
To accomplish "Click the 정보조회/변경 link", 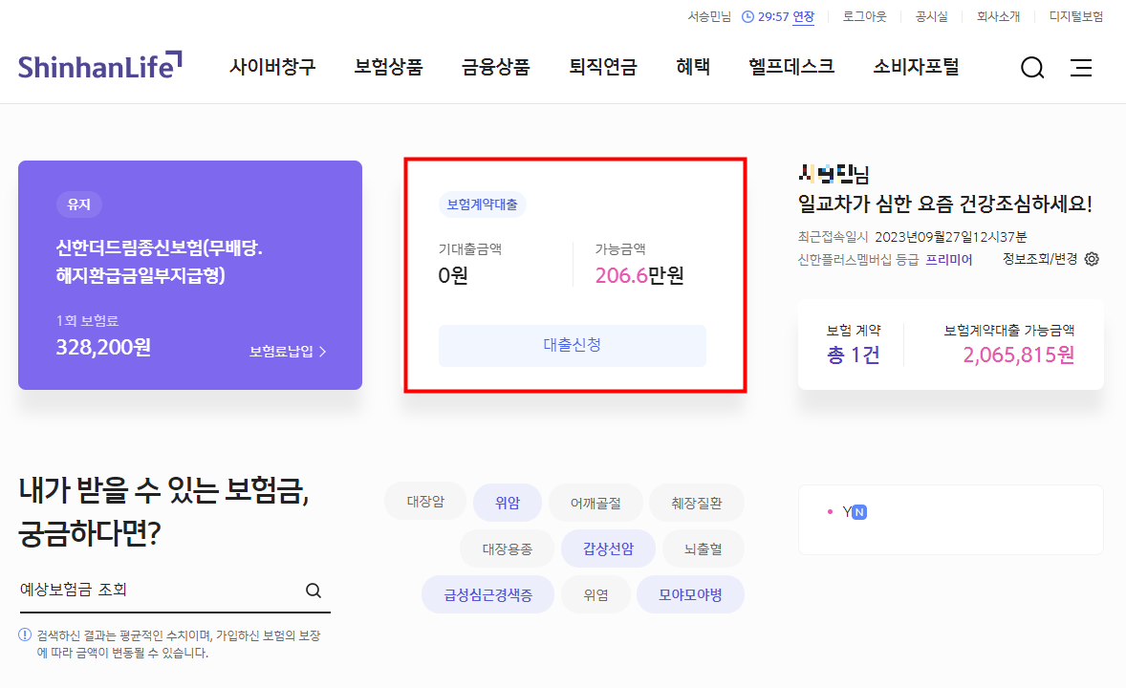I will coord(1040,259).
